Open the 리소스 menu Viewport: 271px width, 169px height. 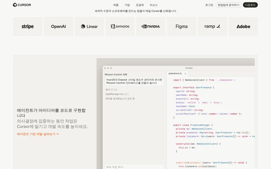pyautogui.click(x=153, y=5)
